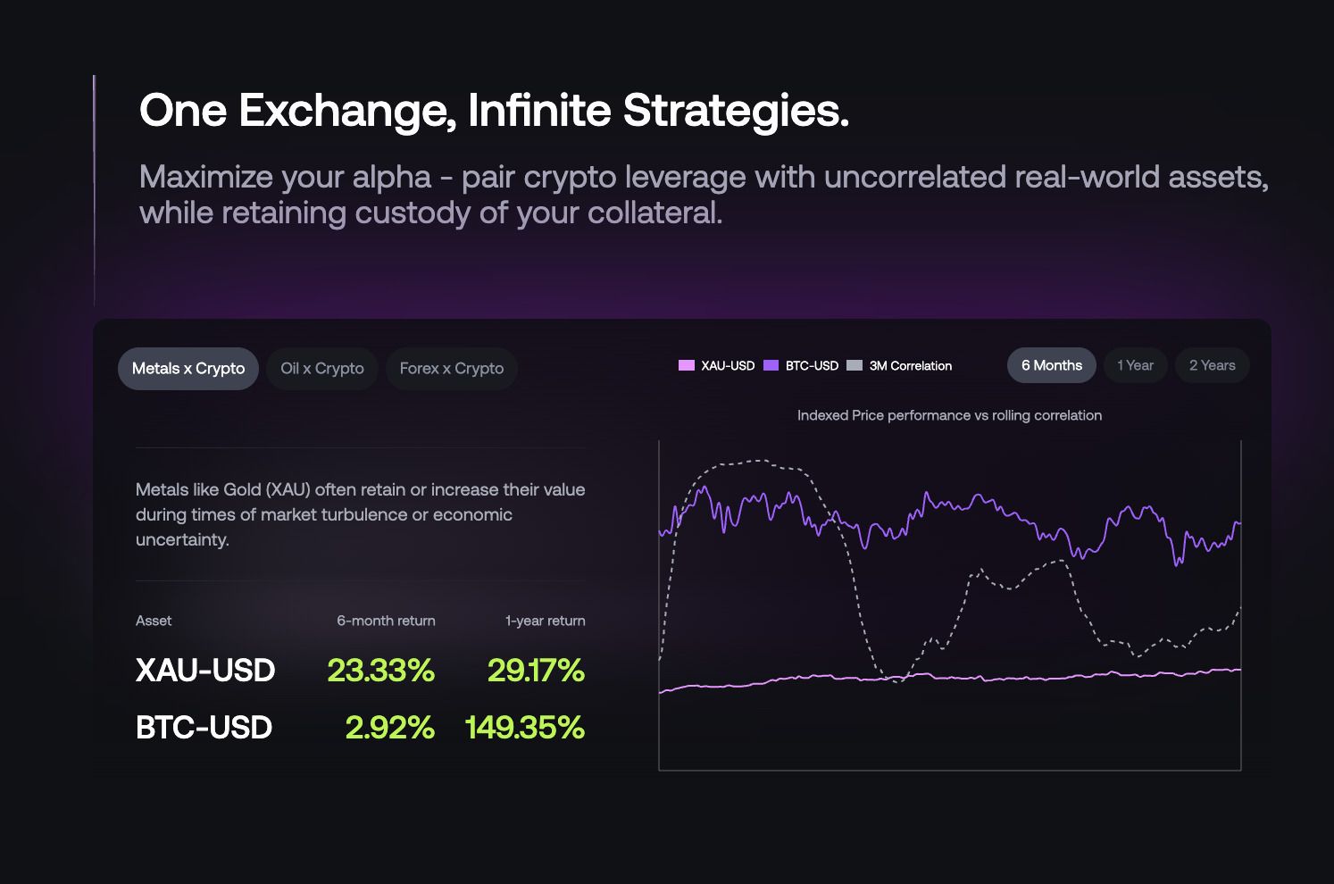Viewport: 1334px width, 884px height.
Task: Toggle BTC-USD legend label
Action: click(812, 366)
